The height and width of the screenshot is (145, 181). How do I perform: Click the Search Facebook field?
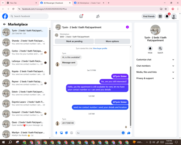[29, 16]
